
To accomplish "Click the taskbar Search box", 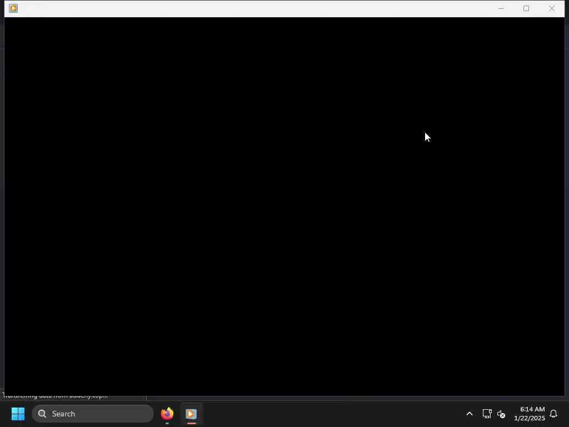I will (93, 414).
